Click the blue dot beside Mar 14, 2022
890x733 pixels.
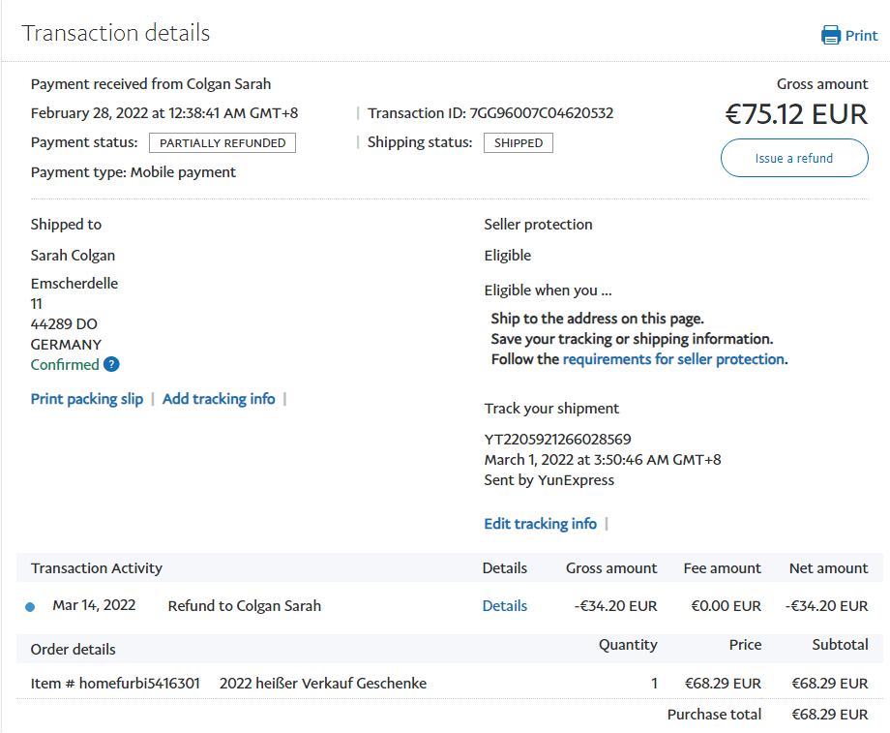click(30, 607)
